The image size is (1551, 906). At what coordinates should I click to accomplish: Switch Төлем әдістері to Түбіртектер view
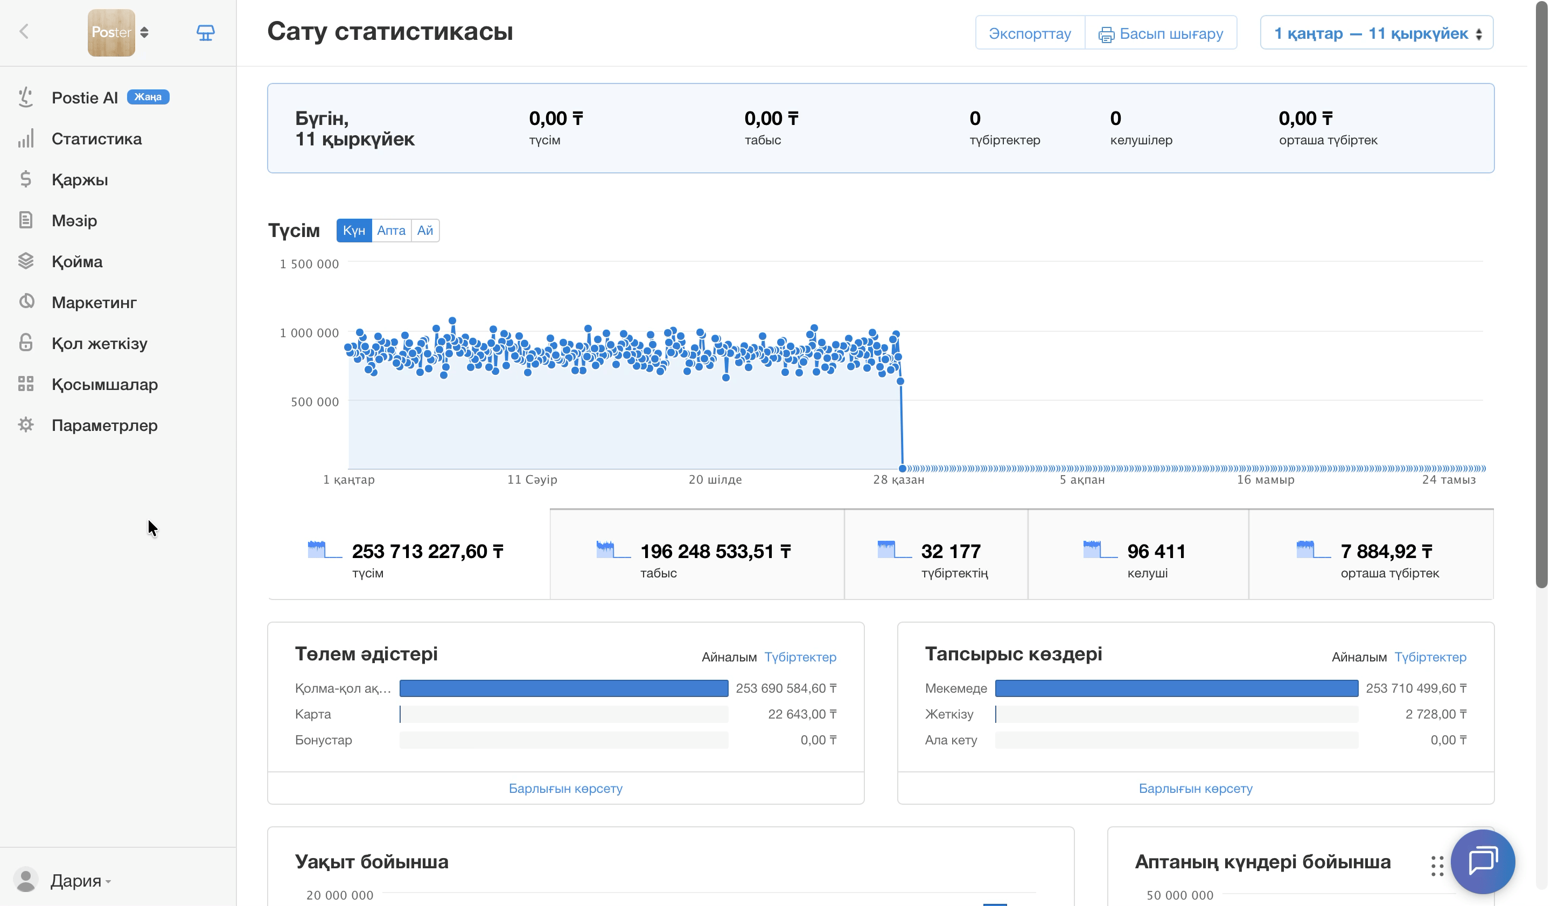point(801,657)
